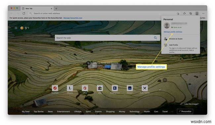
Task: Click Like this image? text
Action: click(x=191, y=104)
